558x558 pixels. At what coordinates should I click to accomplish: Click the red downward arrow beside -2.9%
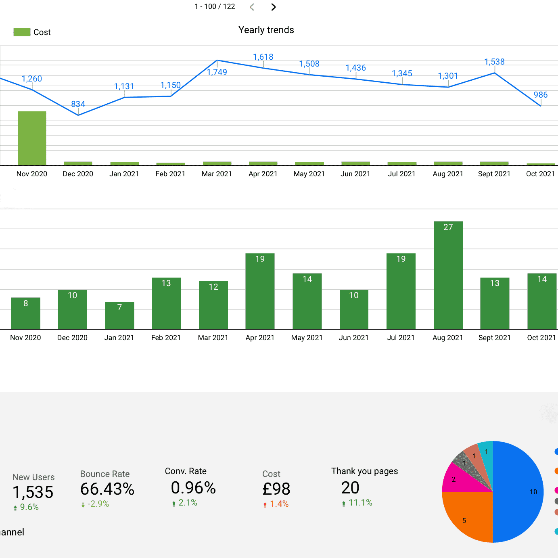click(x=82, y=504)
